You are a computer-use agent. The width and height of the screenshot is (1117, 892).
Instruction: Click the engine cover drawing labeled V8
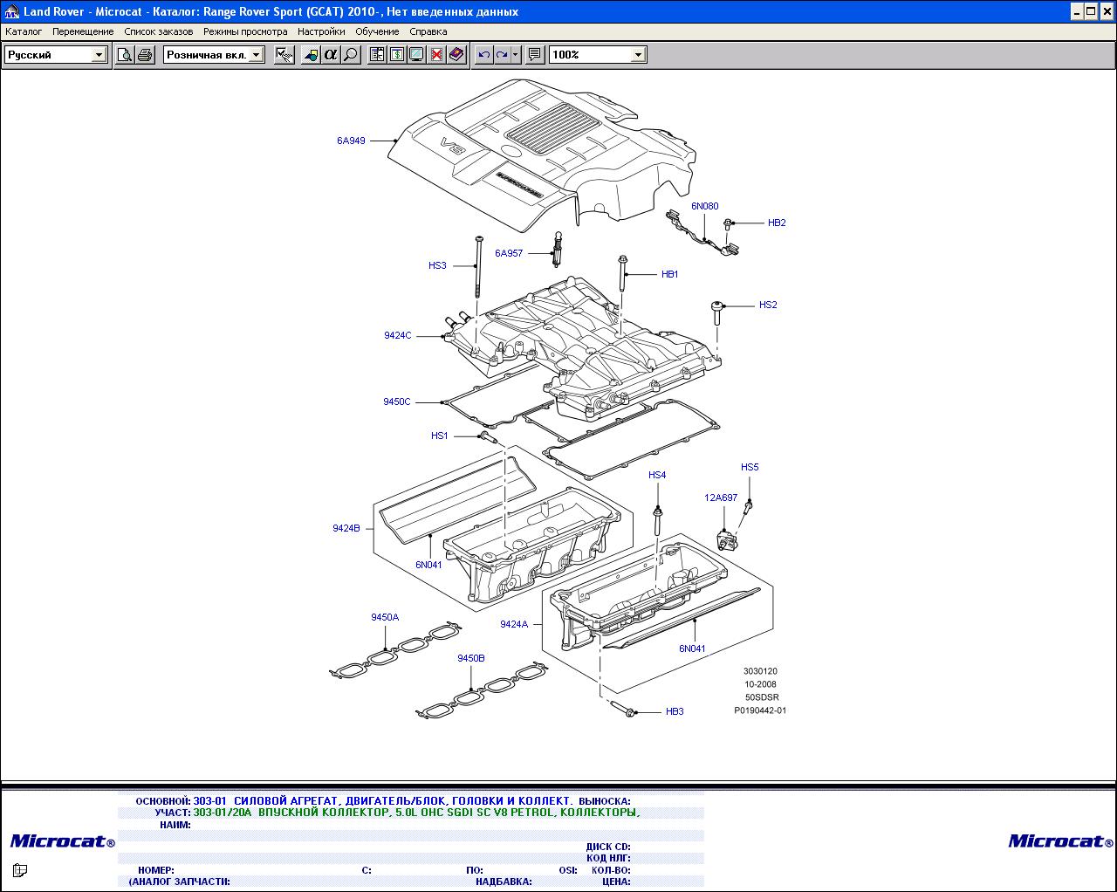[541, 157]
